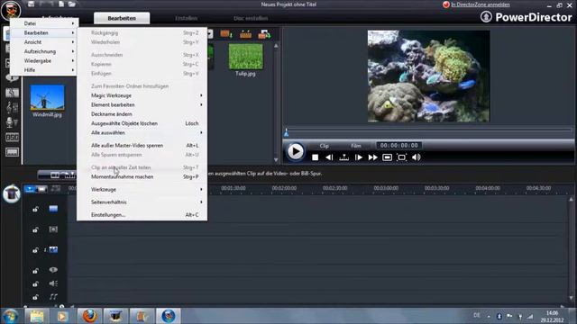Expand the Wiedergabe submenu
Screen dimensions: 577x324
pos(44,60)
